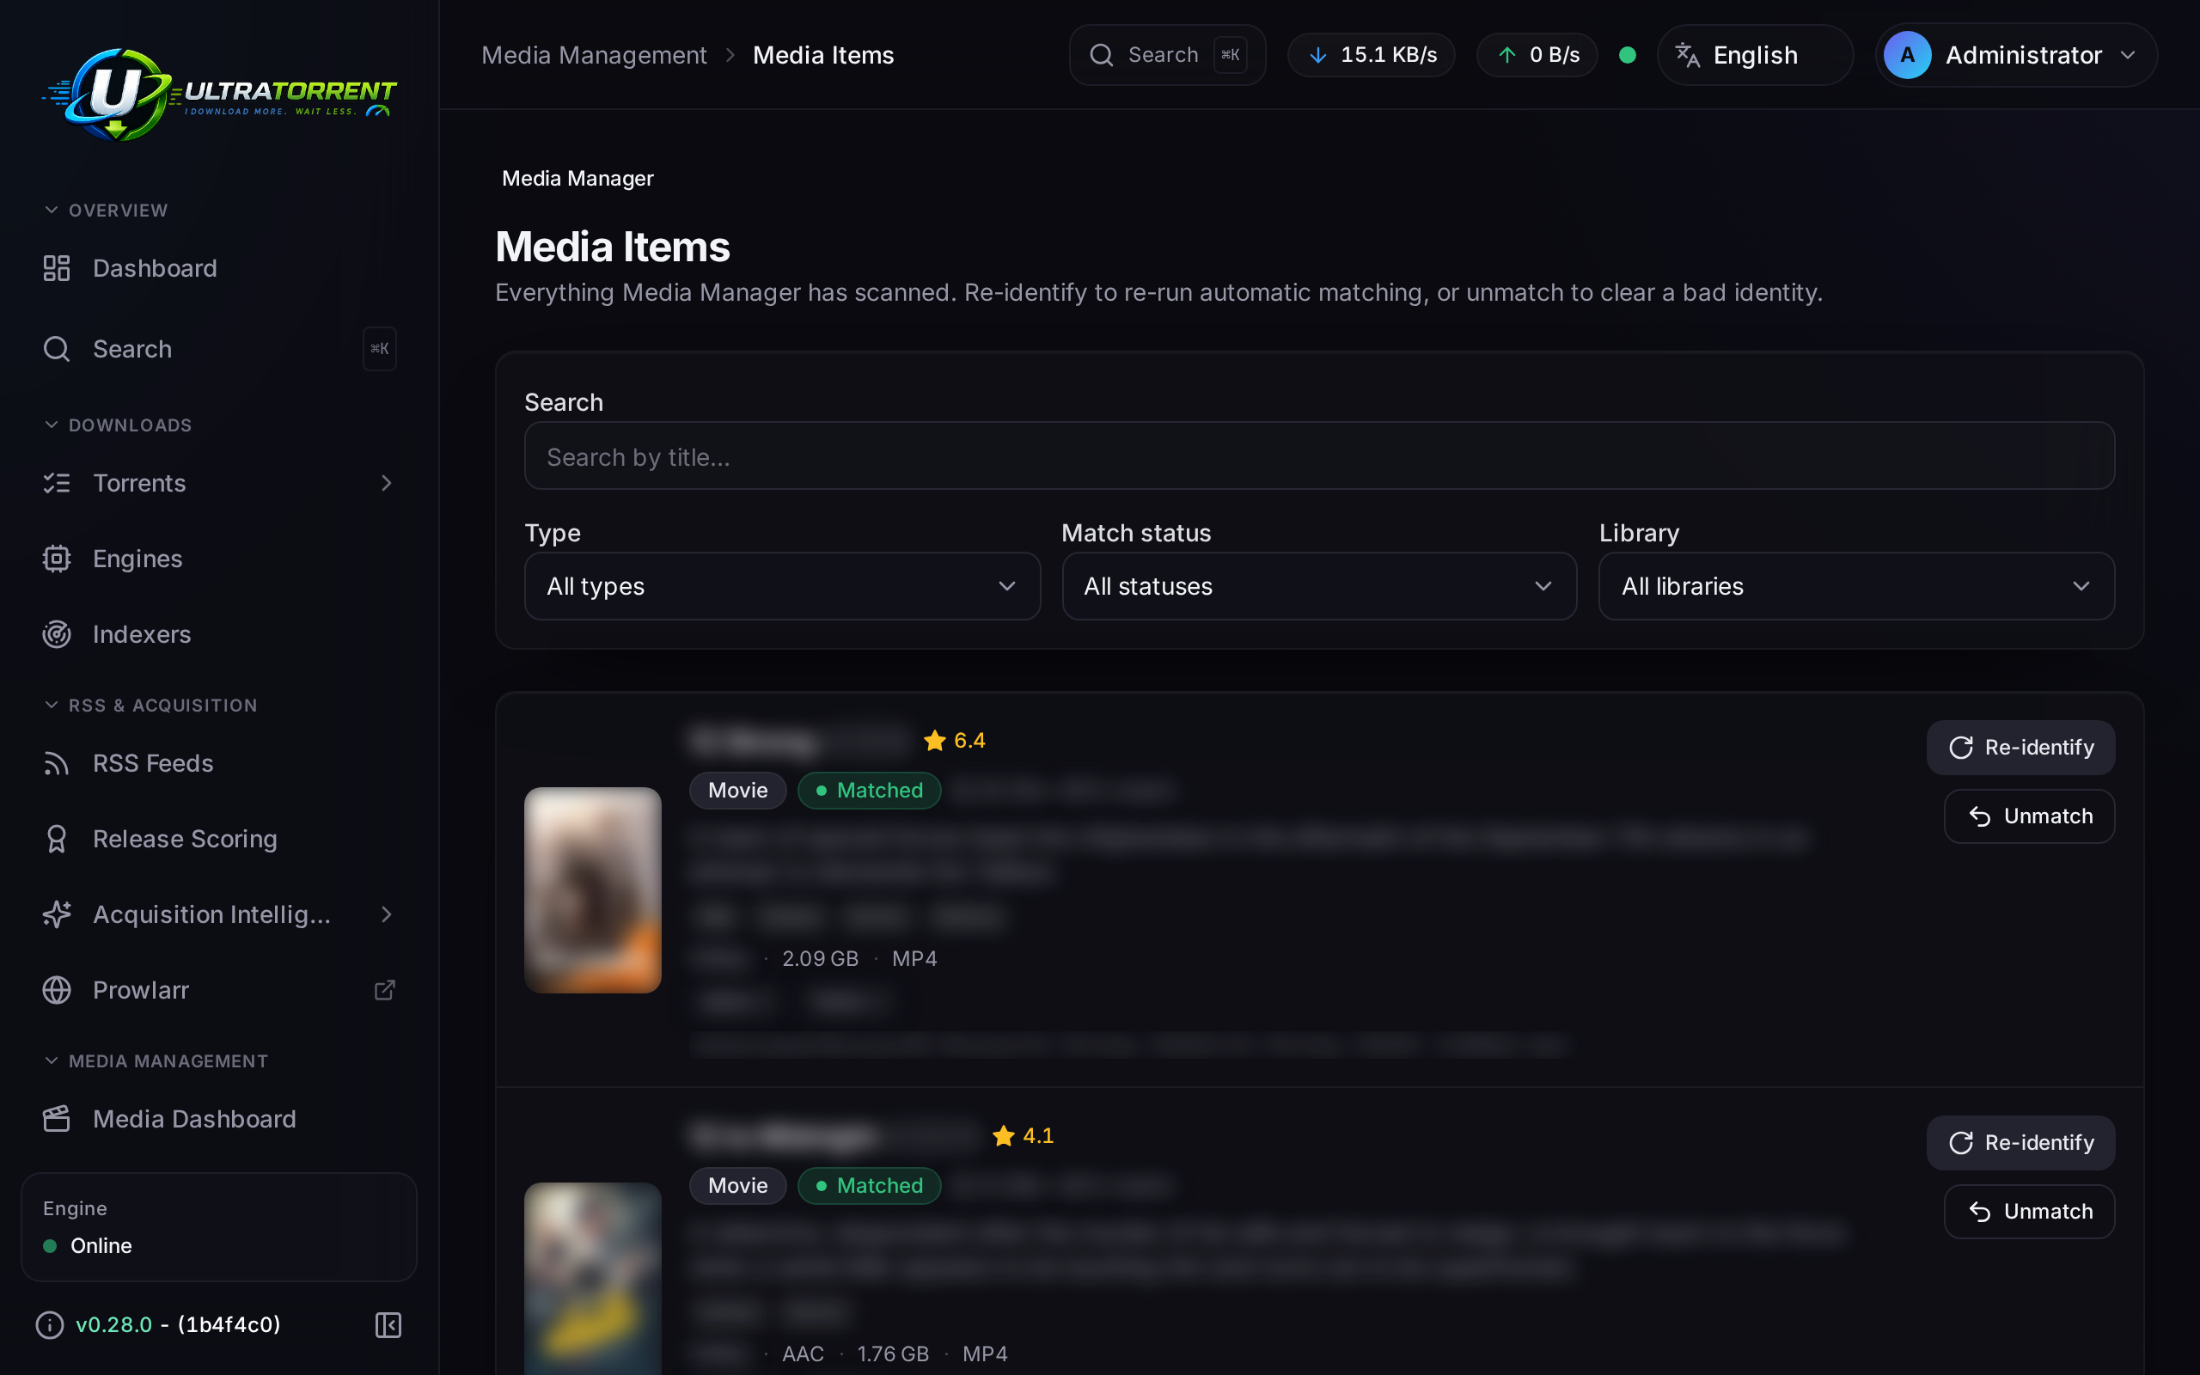The height and width of the screenshot is (1375, 2200).
Task: Unmatch the 4.1 rated movie
Action: (x=2029, y=1212)
